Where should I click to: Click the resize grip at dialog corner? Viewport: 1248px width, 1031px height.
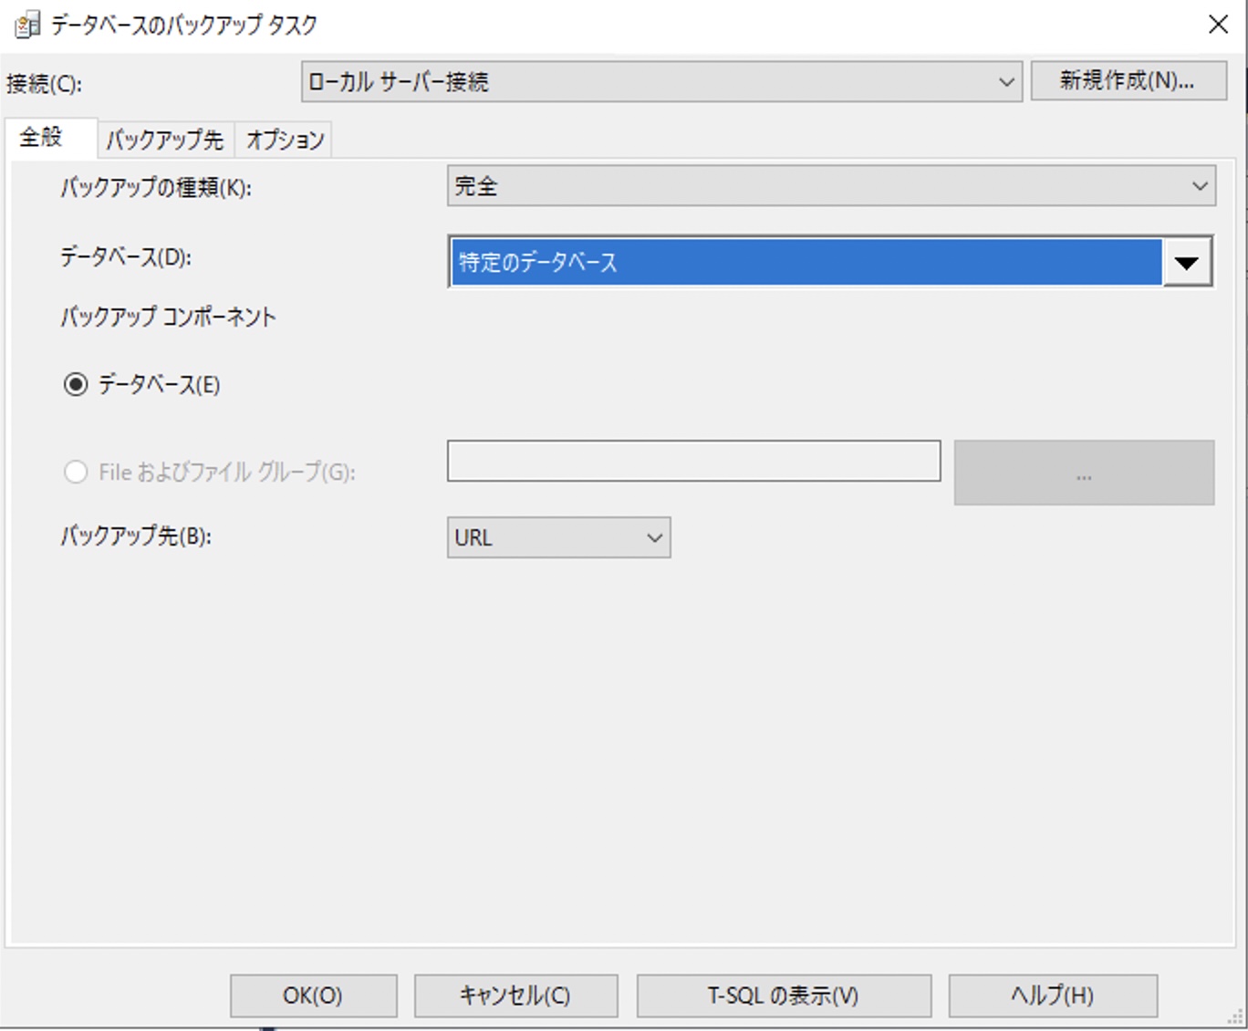tap(1235, 1016)
